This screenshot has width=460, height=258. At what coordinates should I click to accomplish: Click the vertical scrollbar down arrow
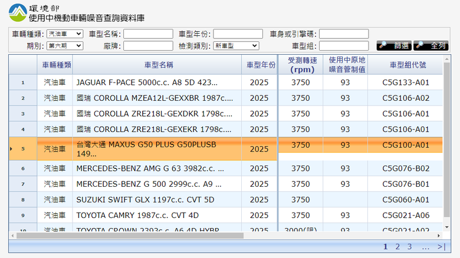tap(447, 227)
